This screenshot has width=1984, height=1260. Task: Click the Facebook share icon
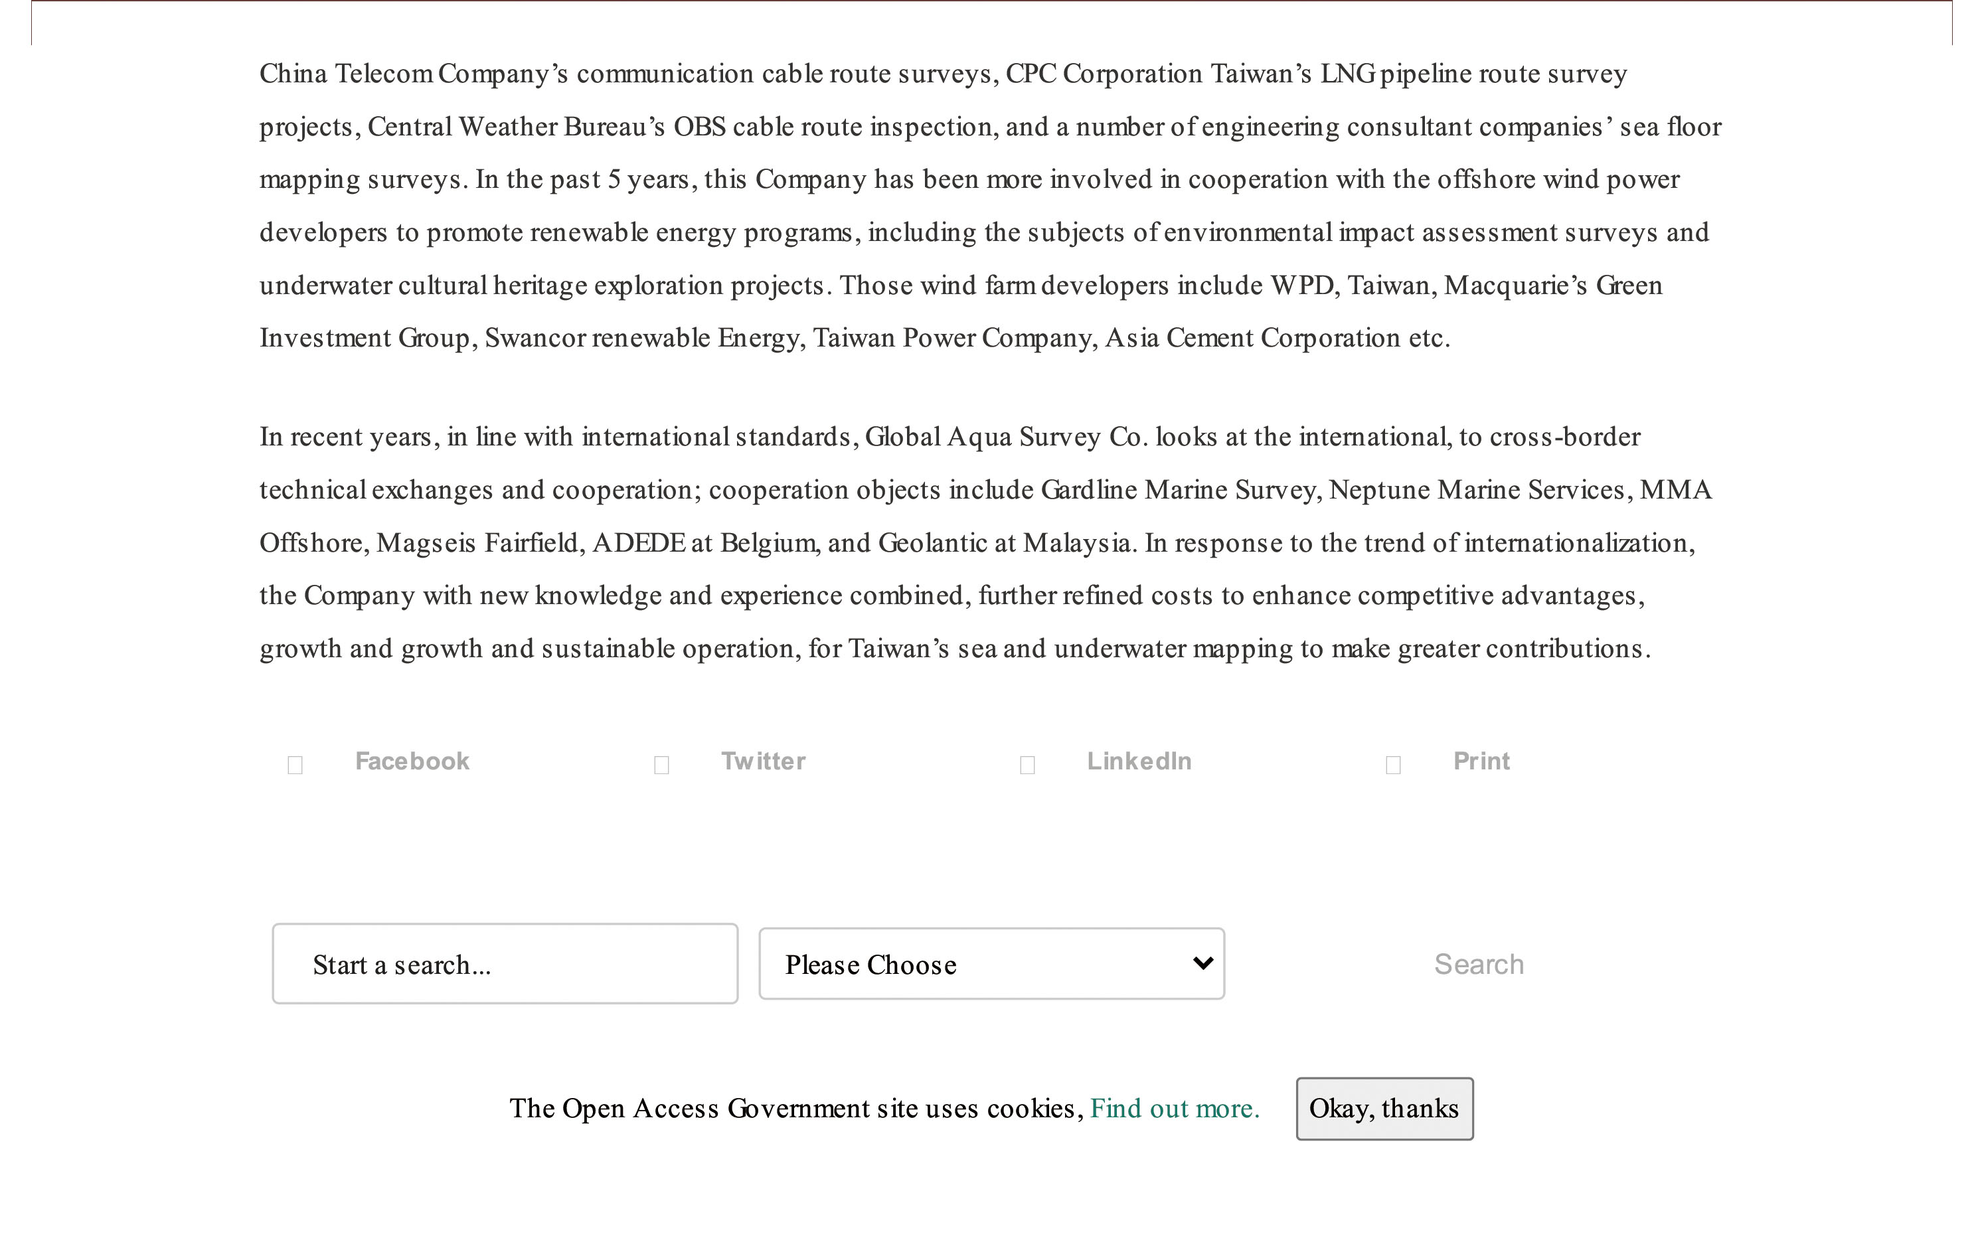click(x=295, y=765)
